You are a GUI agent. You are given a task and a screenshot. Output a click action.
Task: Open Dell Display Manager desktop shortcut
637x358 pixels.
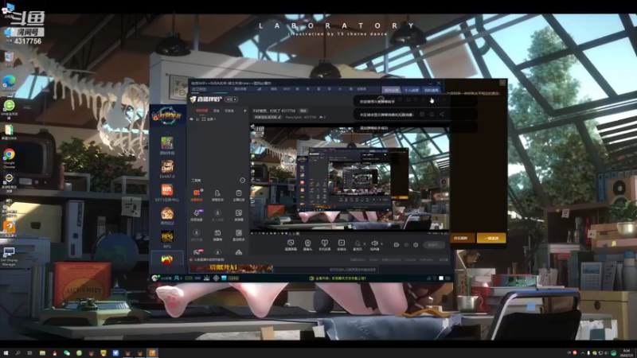(x=9, y=256)
